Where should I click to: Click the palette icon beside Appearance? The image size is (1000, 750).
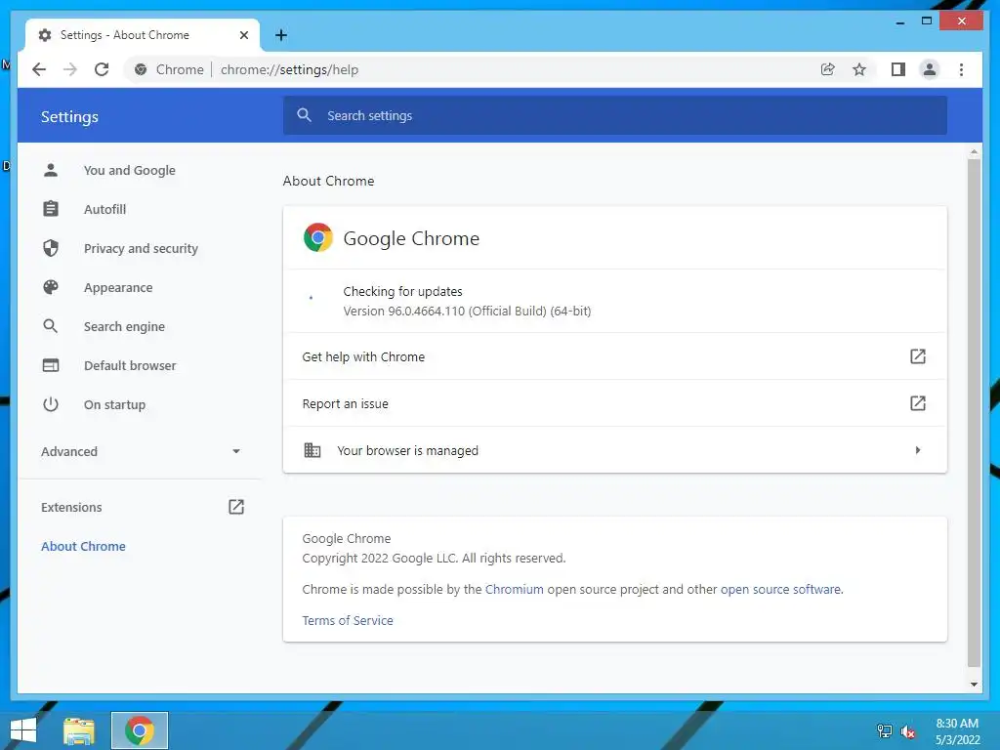(51, 288)
